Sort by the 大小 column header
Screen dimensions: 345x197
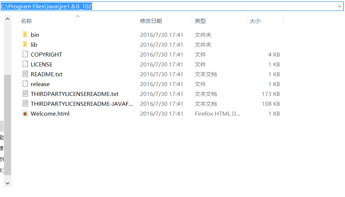pyautogui.click(x=255, y=21)
